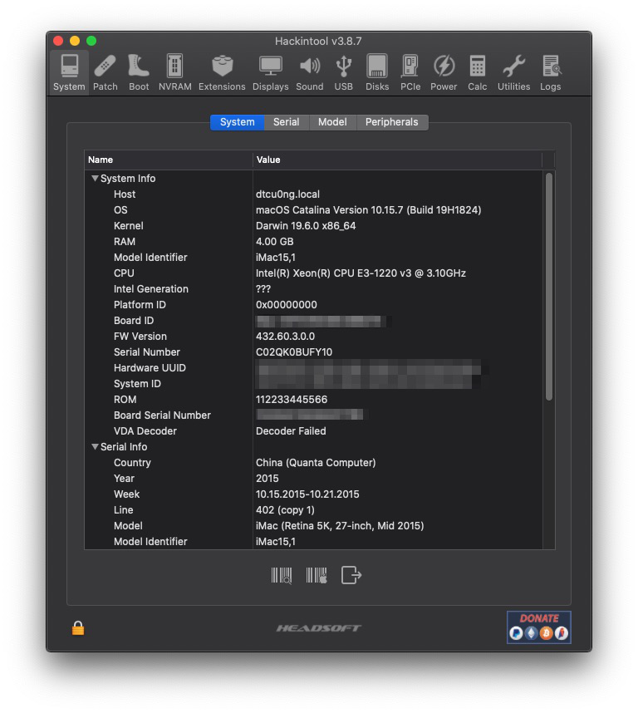Open the PCIe section
This screenshot has width=638, height=713.
[x=410, y=73]
